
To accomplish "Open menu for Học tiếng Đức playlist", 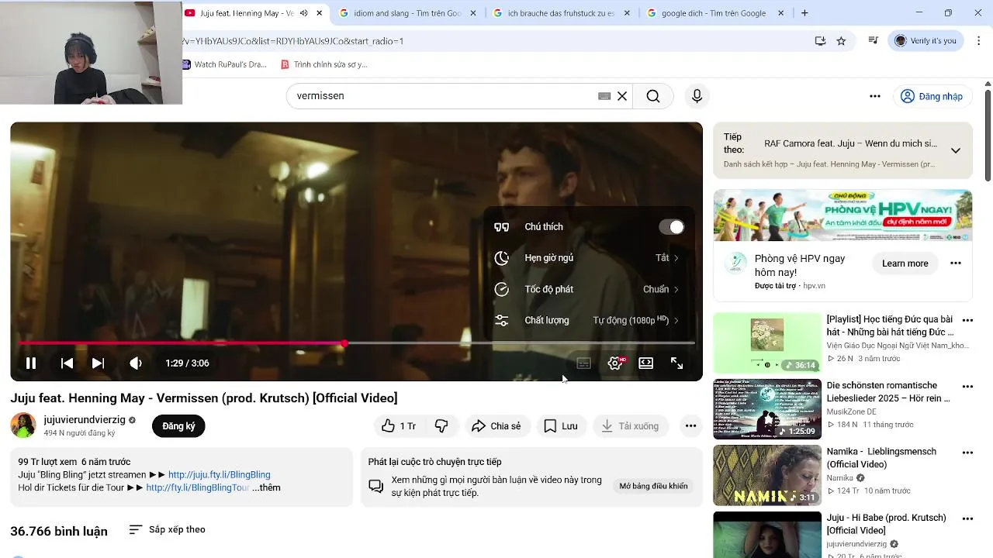I will [x=967, y=320].
